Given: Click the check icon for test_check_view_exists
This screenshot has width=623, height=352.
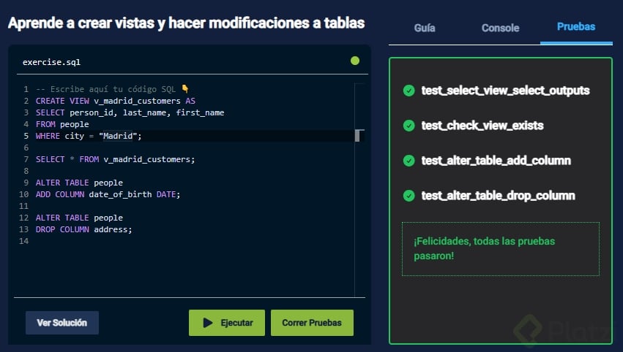Looking at the screenshot, I should coord(409,126).
